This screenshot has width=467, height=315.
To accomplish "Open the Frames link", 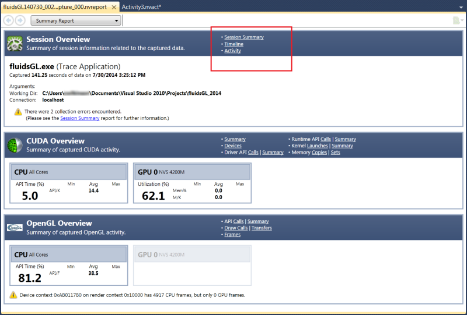I will (x=232, y=235).
